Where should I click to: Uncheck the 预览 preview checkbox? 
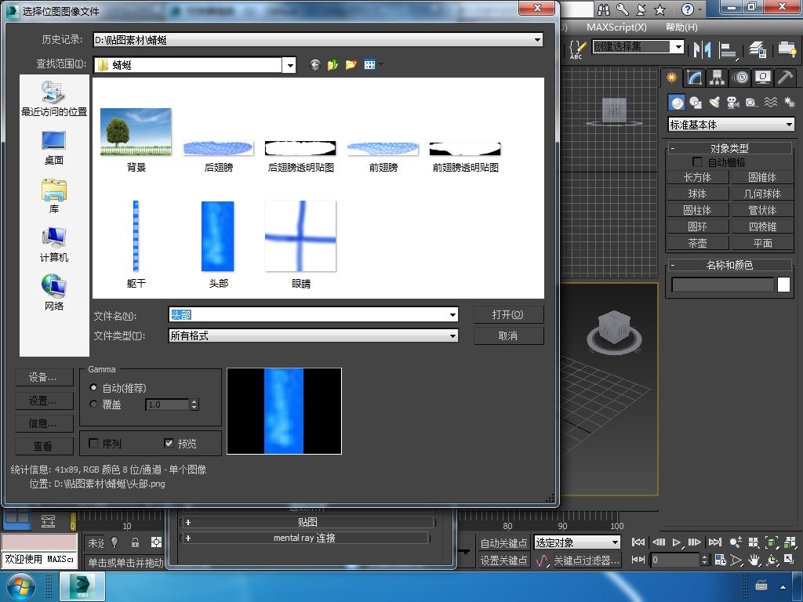click(169, 444)
